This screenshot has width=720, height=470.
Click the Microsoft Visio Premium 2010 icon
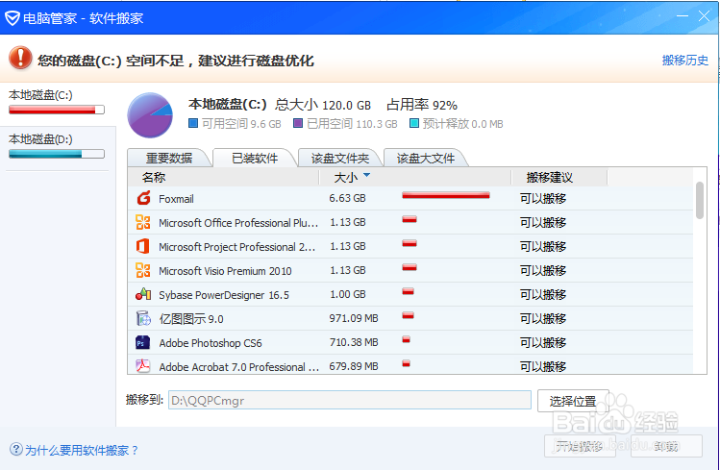(143, 270)
